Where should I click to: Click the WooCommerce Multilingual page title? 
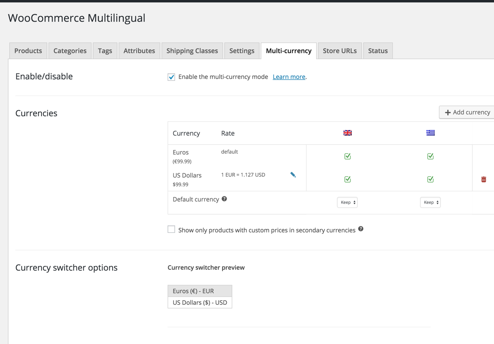[77, 18]
